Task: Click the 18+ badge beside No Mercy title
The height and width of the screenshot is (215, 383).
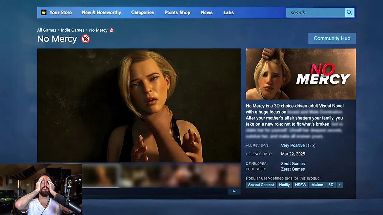Action: point(86,39)
